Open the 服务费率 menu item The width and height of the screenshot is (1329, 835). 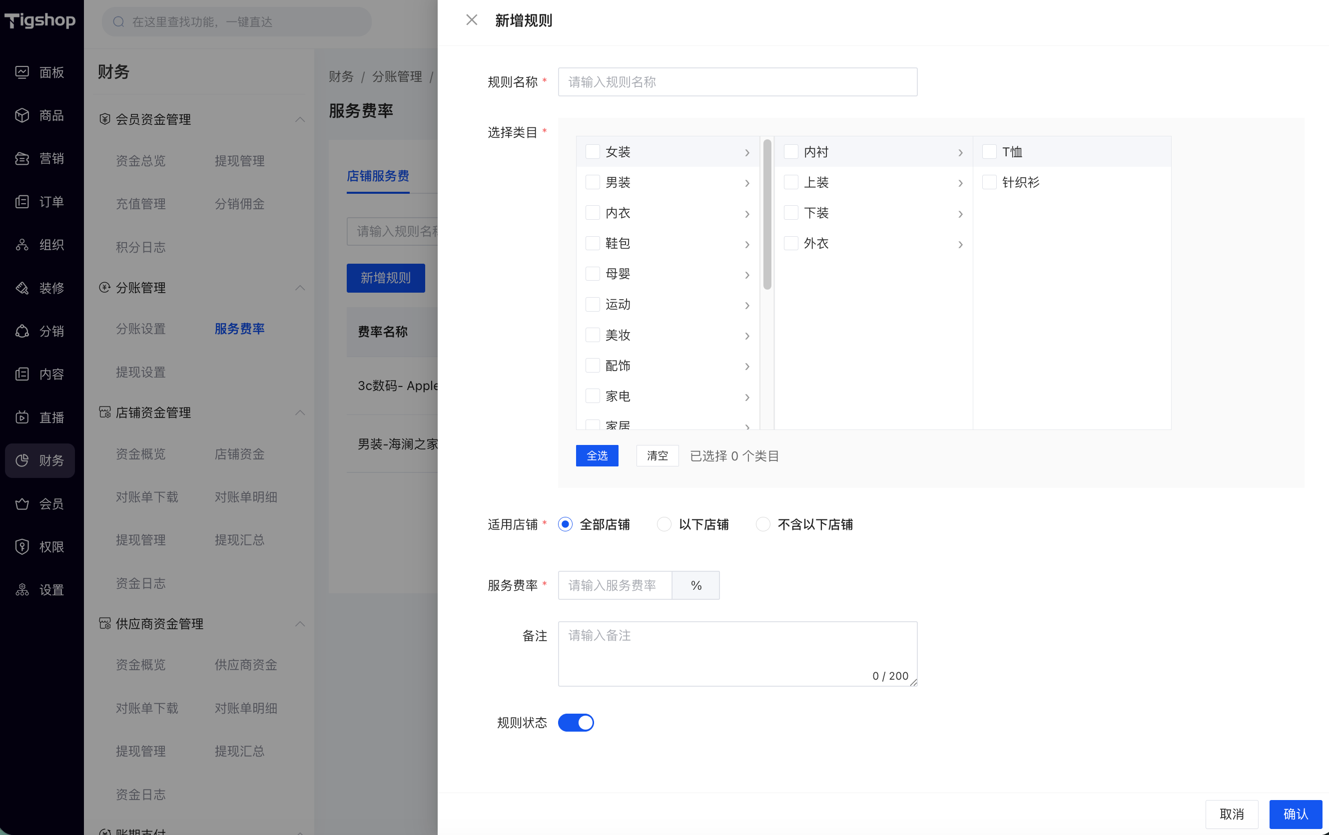(x=239, y=329)
